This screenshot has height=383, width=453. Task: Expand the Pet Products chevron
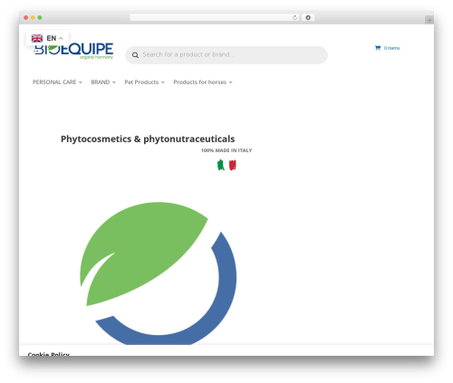[163, 82]
